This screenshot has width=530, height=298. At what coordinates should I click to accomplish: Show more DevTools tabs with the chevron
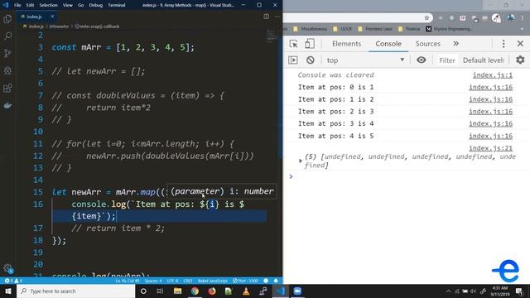click(456, 44)
